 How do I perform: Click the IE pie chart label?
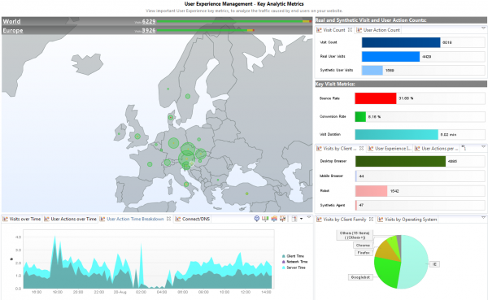434,264
